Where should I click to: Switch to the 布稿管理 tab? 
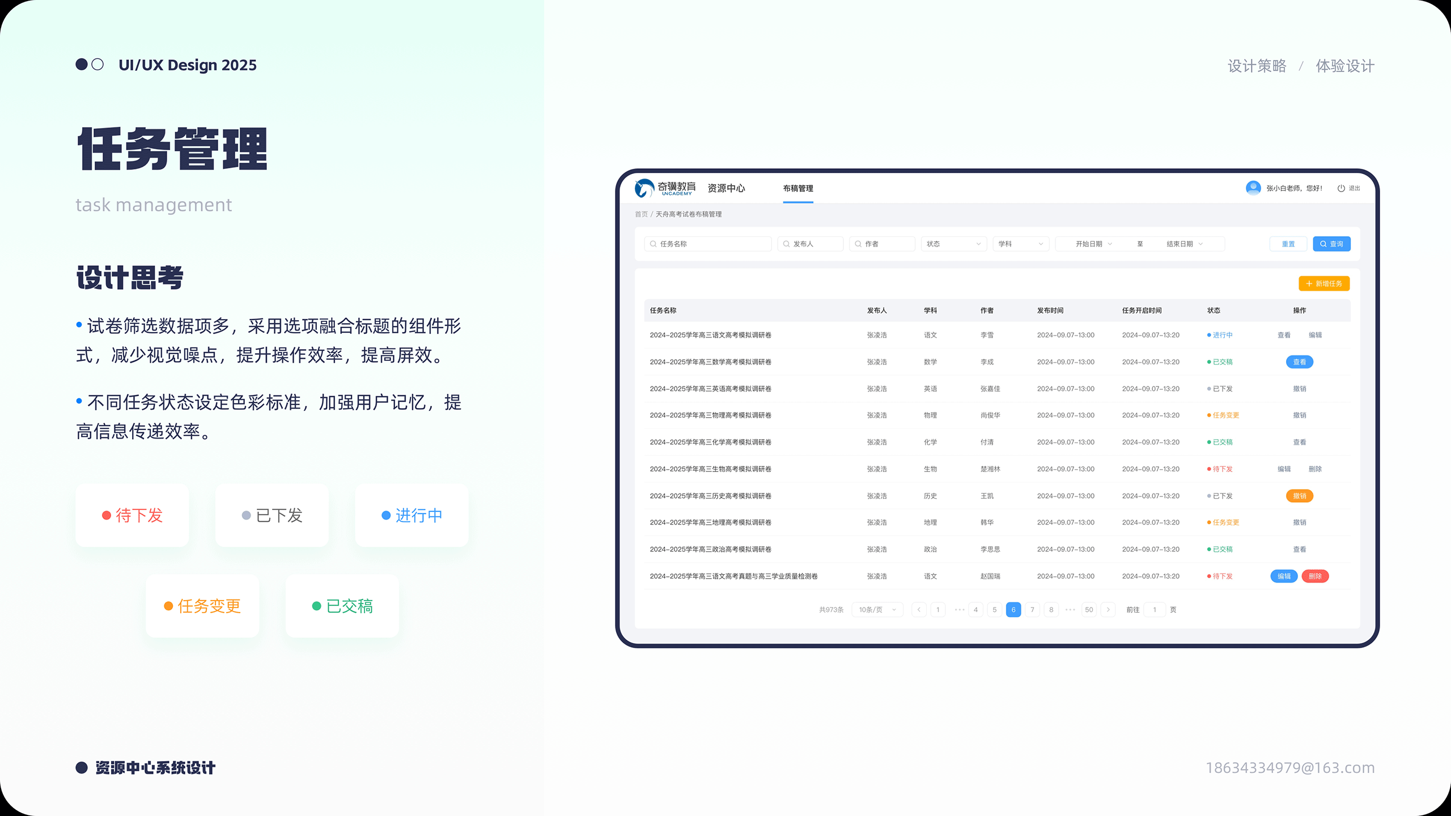798,189
